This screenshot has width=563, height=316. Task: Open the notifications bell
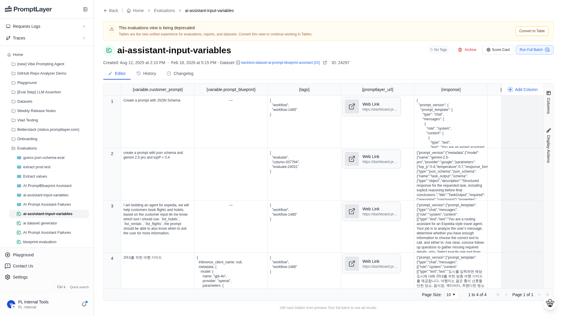84,304
